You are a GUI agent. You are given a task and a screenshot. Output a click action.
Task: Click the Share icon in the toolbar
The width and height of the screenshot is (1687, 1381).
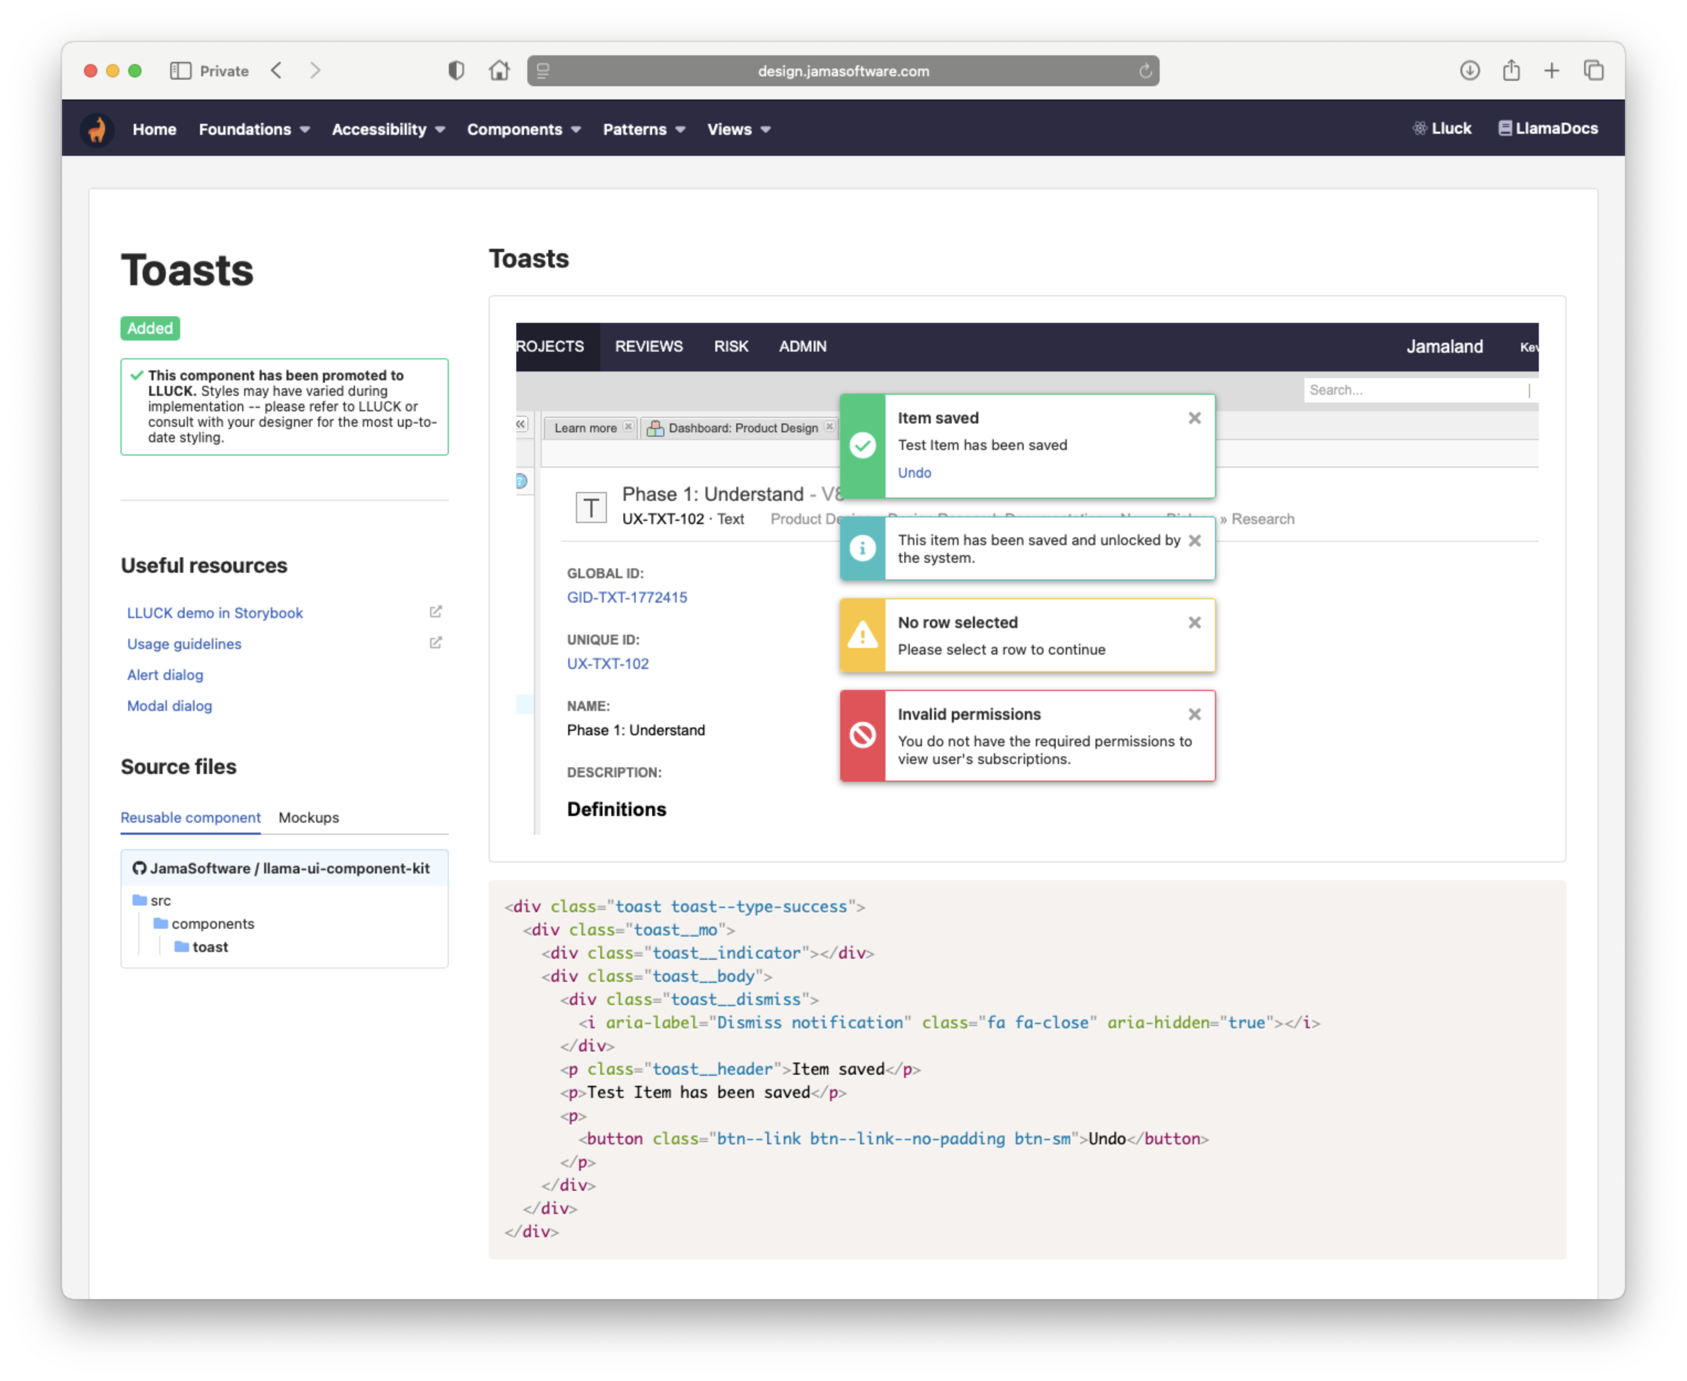pos(1511,71)
